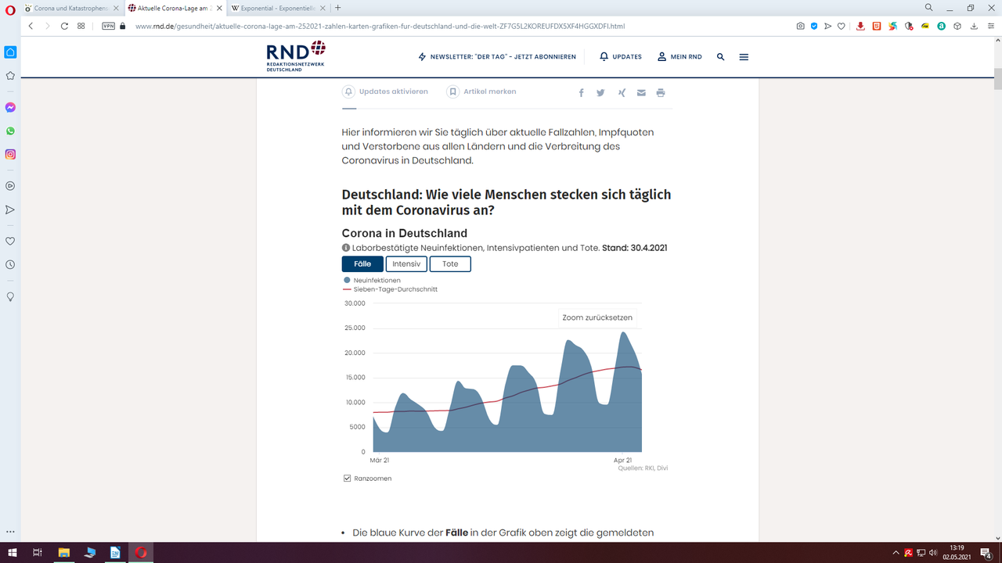Hide the Neuinfektionen series via legend
Viewport: 1002px width, 563px height.
[372, 280]
